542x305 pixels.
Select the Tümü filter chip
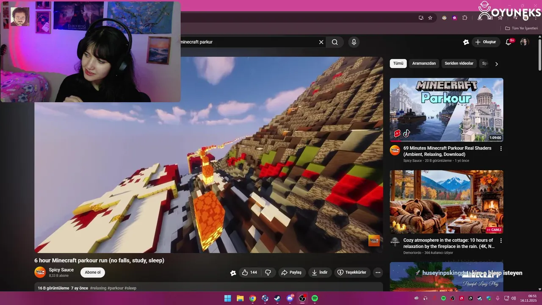coord(398,64)
